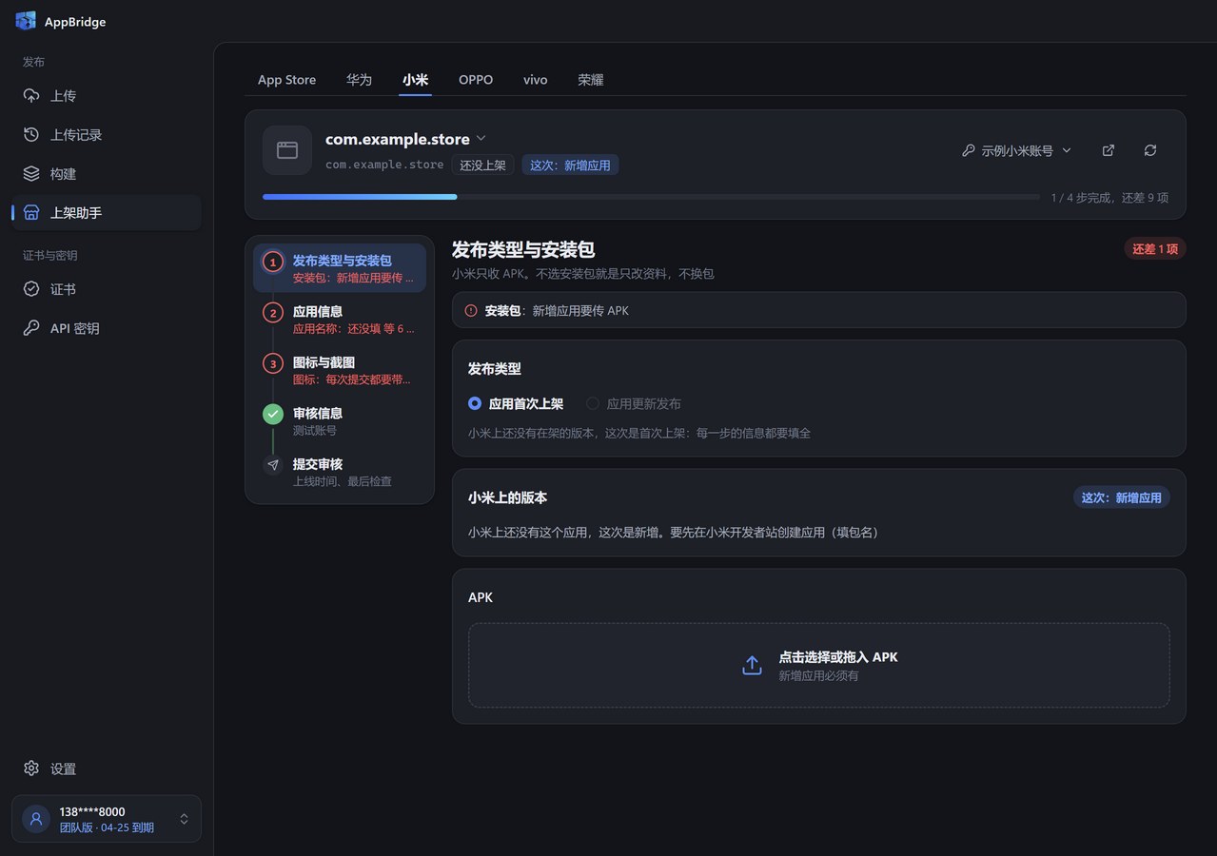Click the app window icon thumbnail
This screenshot has width=1217, height=856.
(287, 150)
